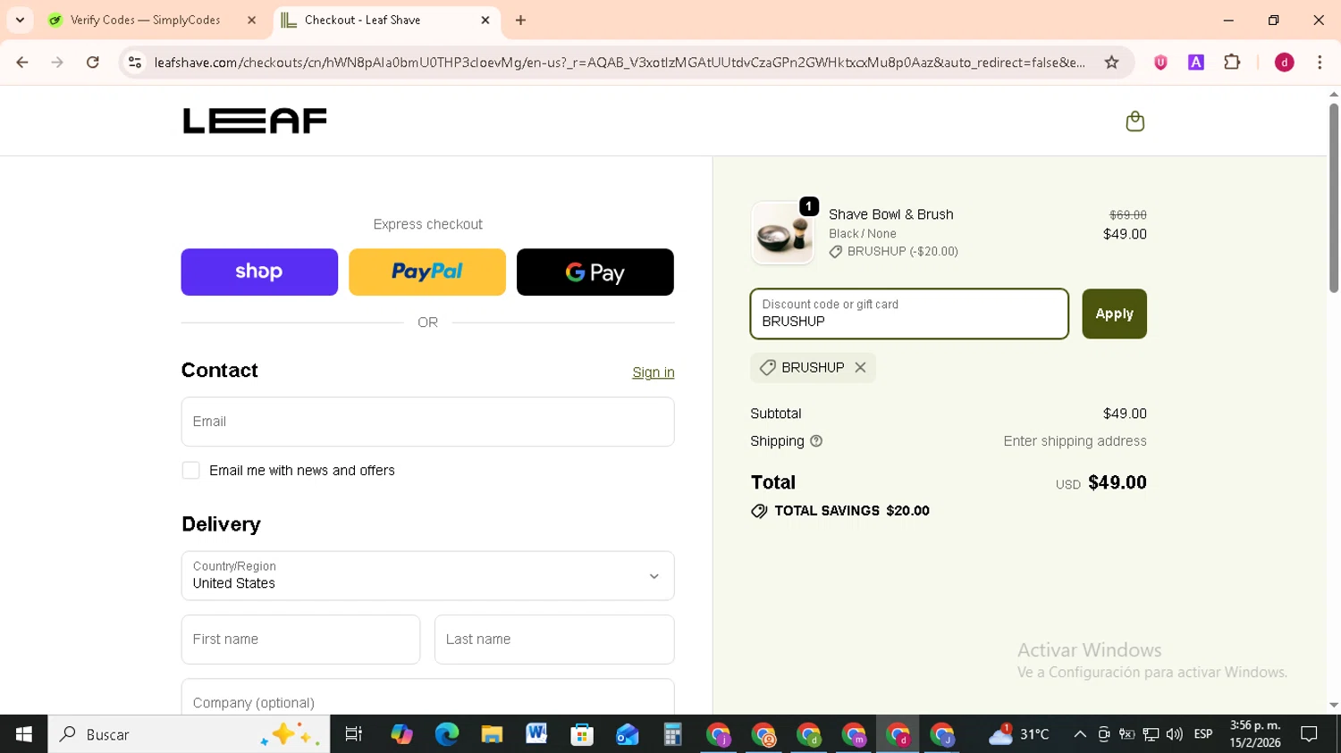Image resolution: width=1341 pixels, height=753 pixels.
Task: Open the Chrome profile avatar
Action: 1285,63
